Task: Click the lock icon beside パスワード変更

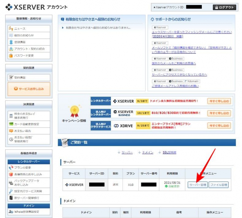Action: [x=11, y=55]
